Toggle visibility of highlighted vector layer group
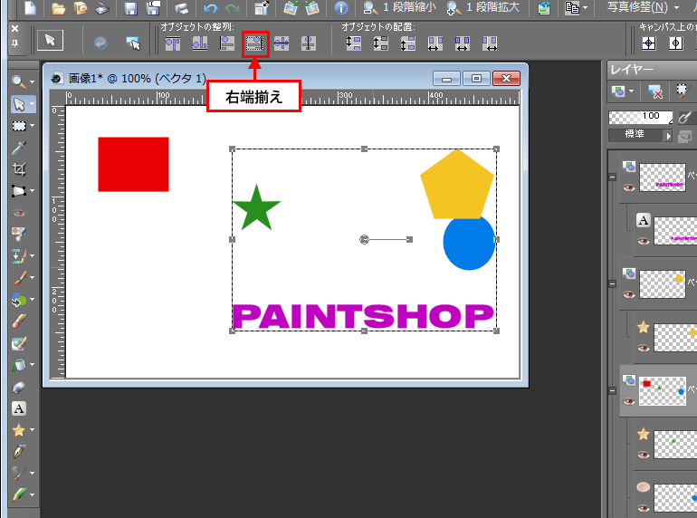This screenshot has height=518, width=697. coord(628,401)
